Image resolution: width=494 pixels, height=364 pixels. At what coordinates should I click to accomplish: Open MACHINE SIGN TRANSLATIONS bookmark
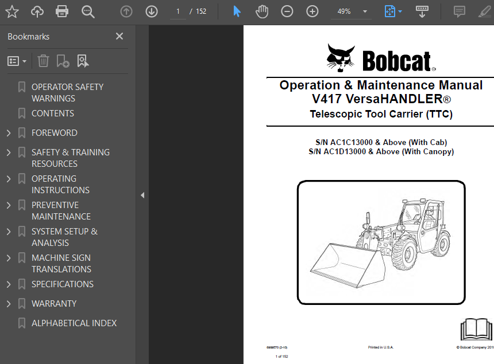61,264
